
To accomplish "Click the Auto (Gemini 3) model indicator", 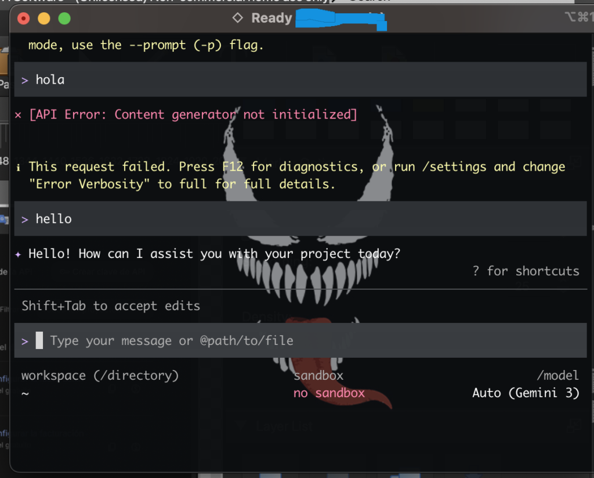I will [x=526, y=393].
